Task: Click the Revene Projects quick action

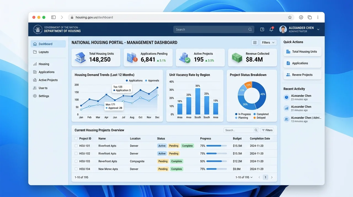Action: [302, 75]
